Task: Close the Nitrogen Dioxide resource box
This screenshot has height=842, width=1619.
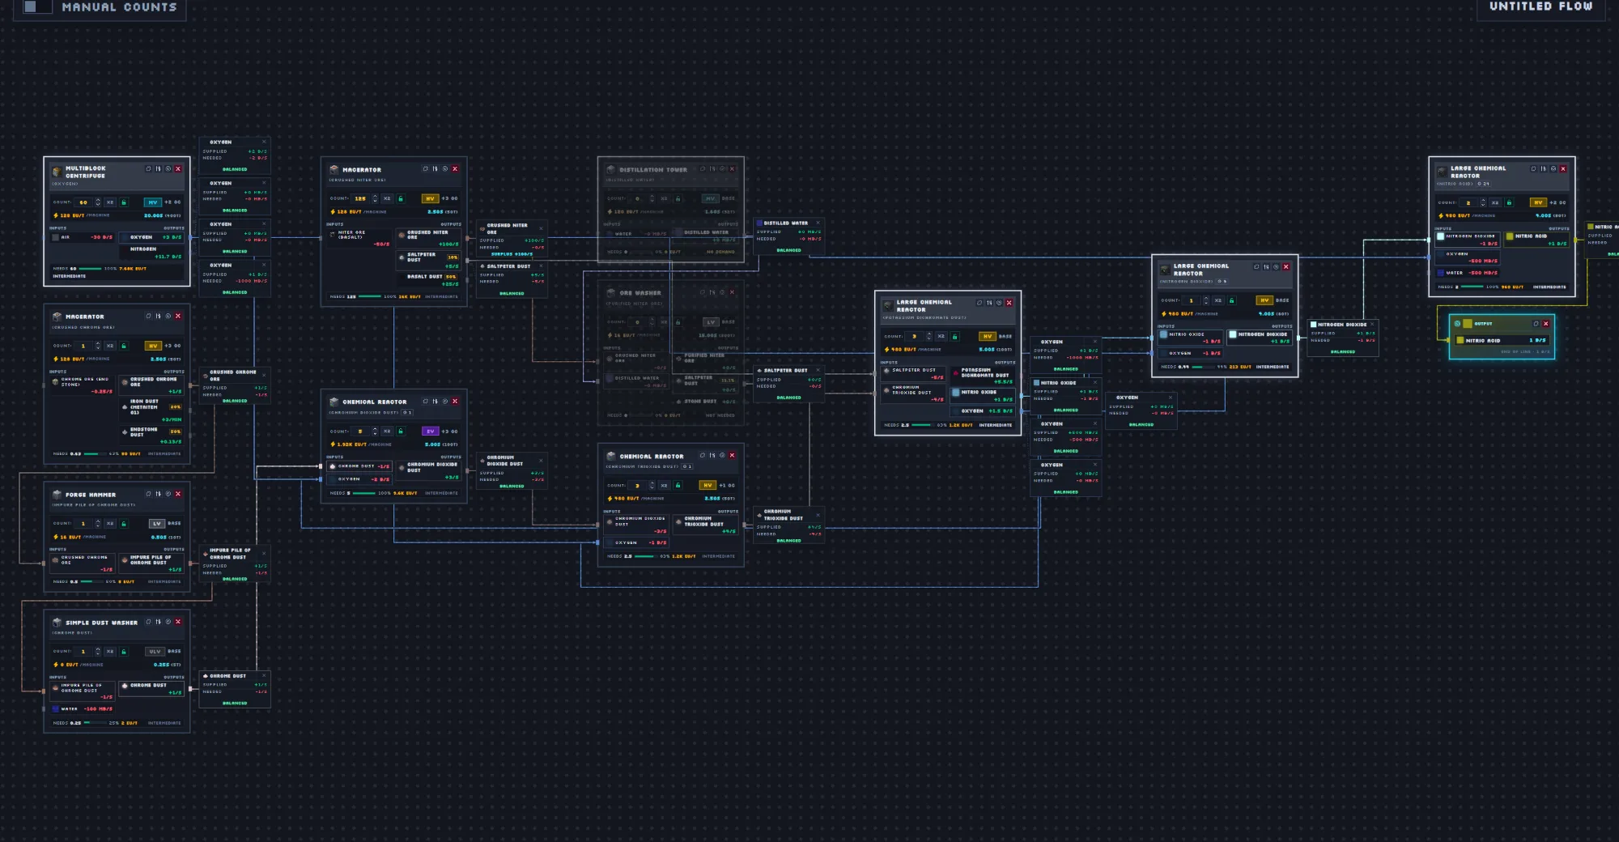Action: 1372,324
